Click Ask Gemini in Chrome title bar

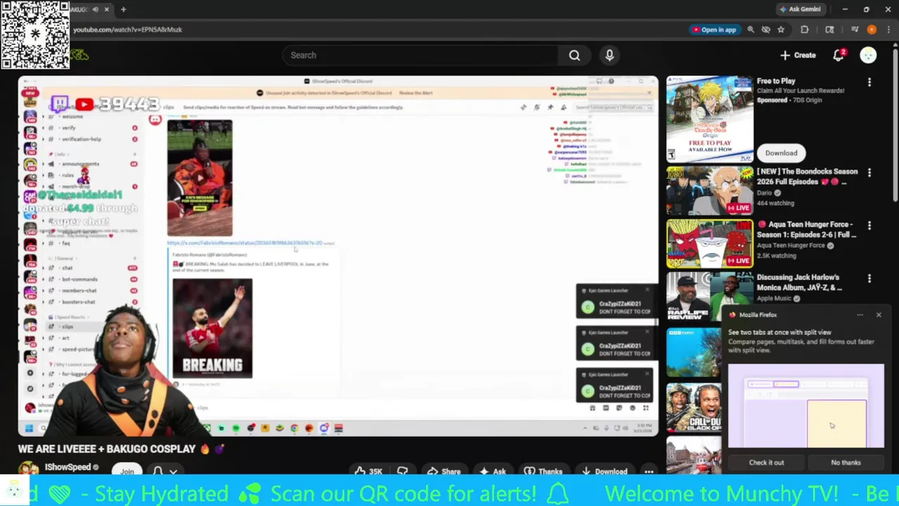coord(799,9)
